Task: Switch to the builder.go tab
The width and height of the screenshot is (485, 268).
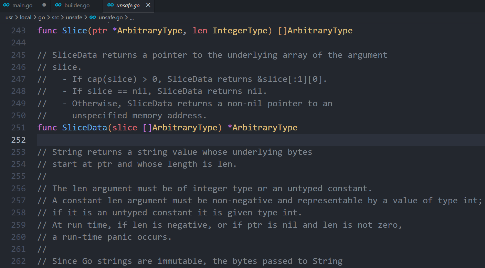Action: click(x=76, y=6)
